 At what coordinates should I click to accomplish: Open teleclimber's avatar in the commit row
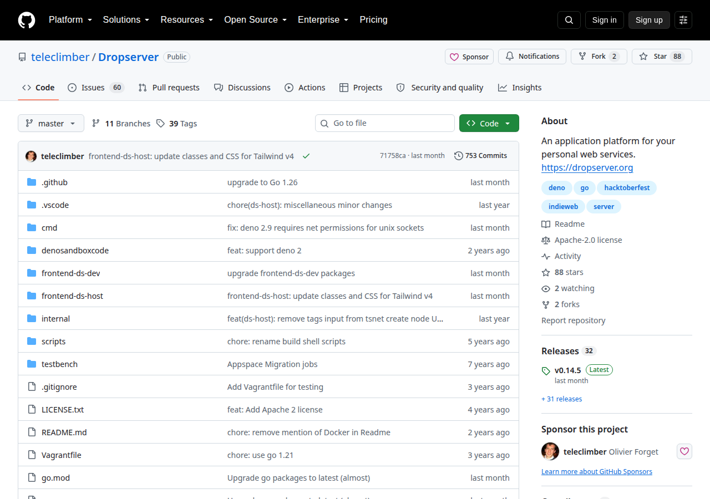pyautogui.click(x=31, y=156)
